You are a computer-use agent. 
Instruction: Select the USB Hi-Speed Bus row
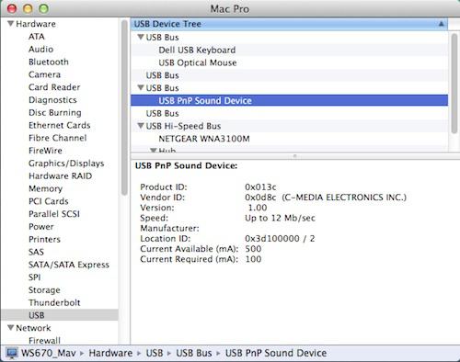click(289, 126)
